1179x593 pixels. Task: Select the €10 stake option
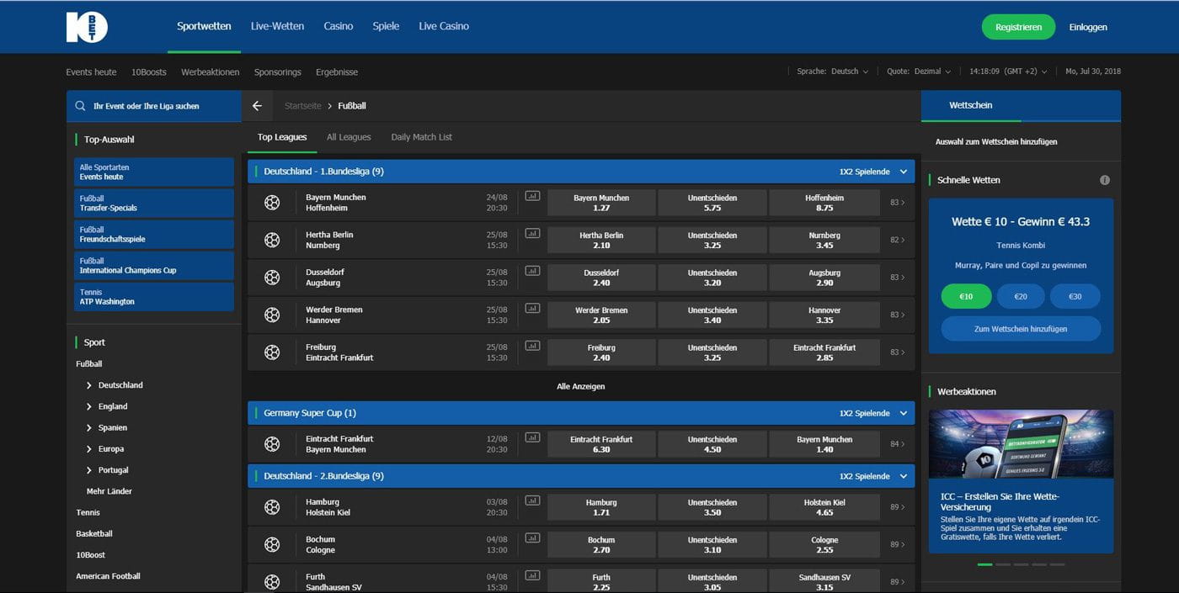(966, 296)
